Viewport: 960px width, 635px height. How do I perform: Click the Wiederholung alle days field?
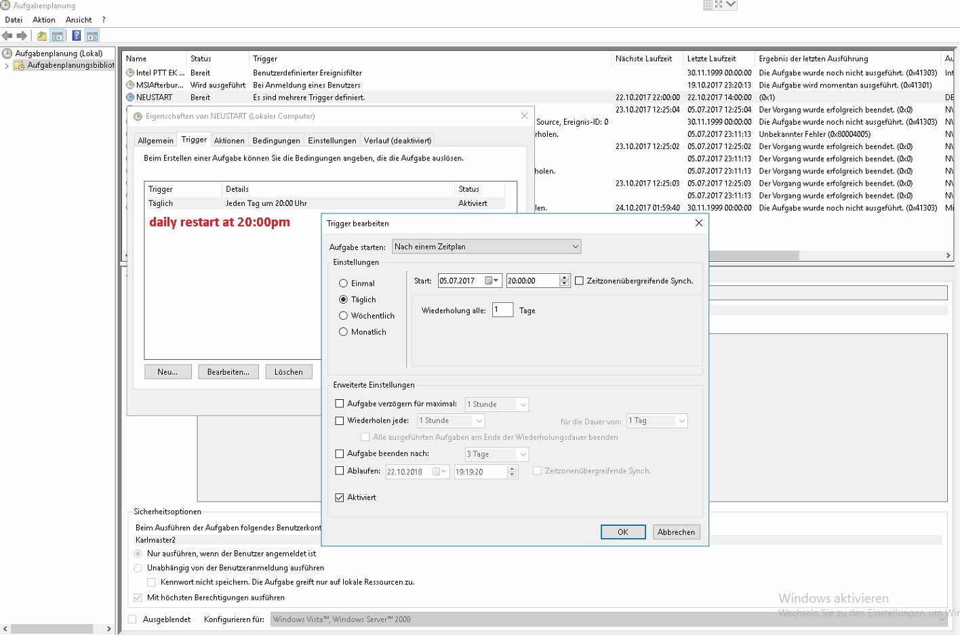(502, 310)
